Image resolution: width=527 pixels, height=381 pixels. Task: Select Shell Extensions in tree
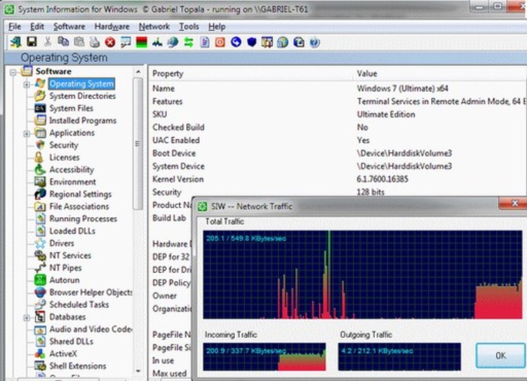pos(77,366)
